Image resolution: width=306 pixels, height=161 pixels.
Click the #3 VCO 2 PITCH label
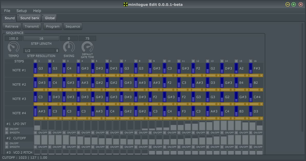coord(19,152)
